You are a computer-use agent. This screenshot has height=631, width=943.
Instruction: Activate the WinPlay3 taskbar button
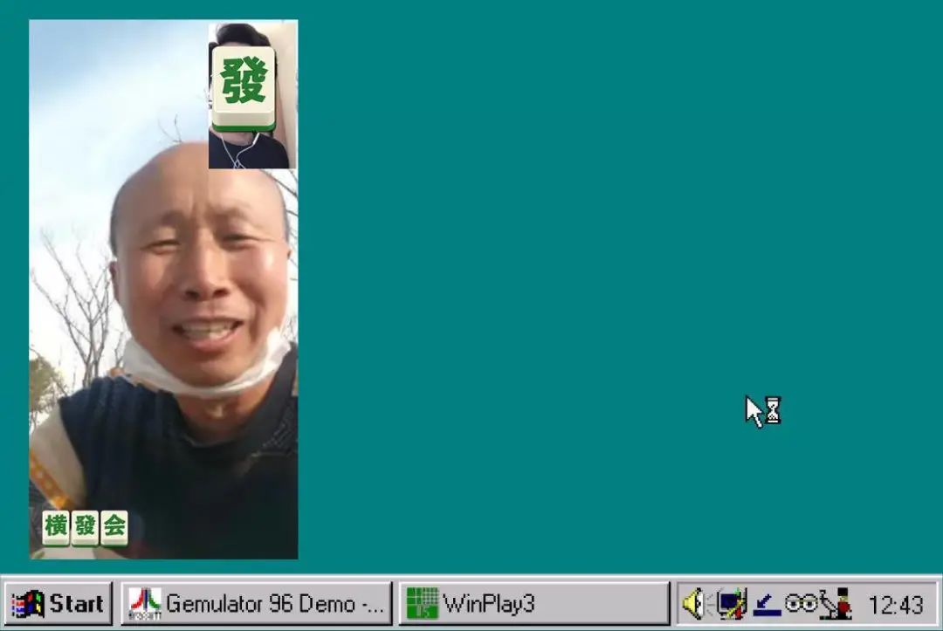tap(534, 603)
